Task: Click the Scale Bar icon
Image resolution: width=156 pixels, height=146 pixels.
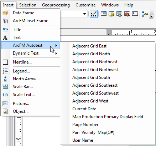Action: (5, 87)
